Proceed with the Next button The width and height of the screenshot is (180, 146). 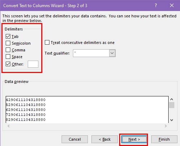(x=134, y=139)
